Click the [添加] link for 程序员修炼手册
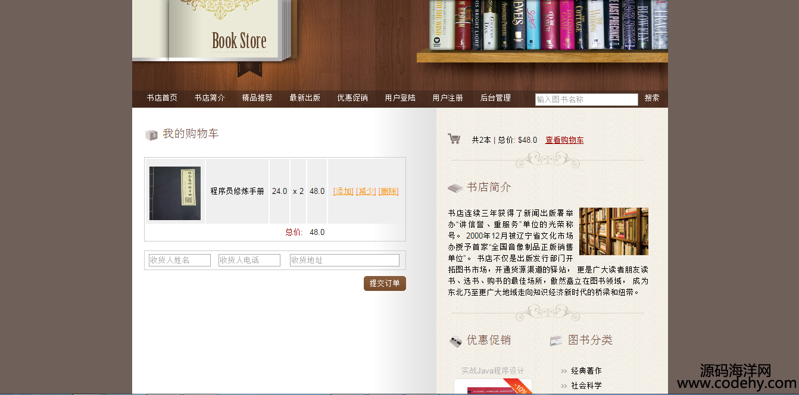This screenshot has width=799, height=395. pos(344,192)
